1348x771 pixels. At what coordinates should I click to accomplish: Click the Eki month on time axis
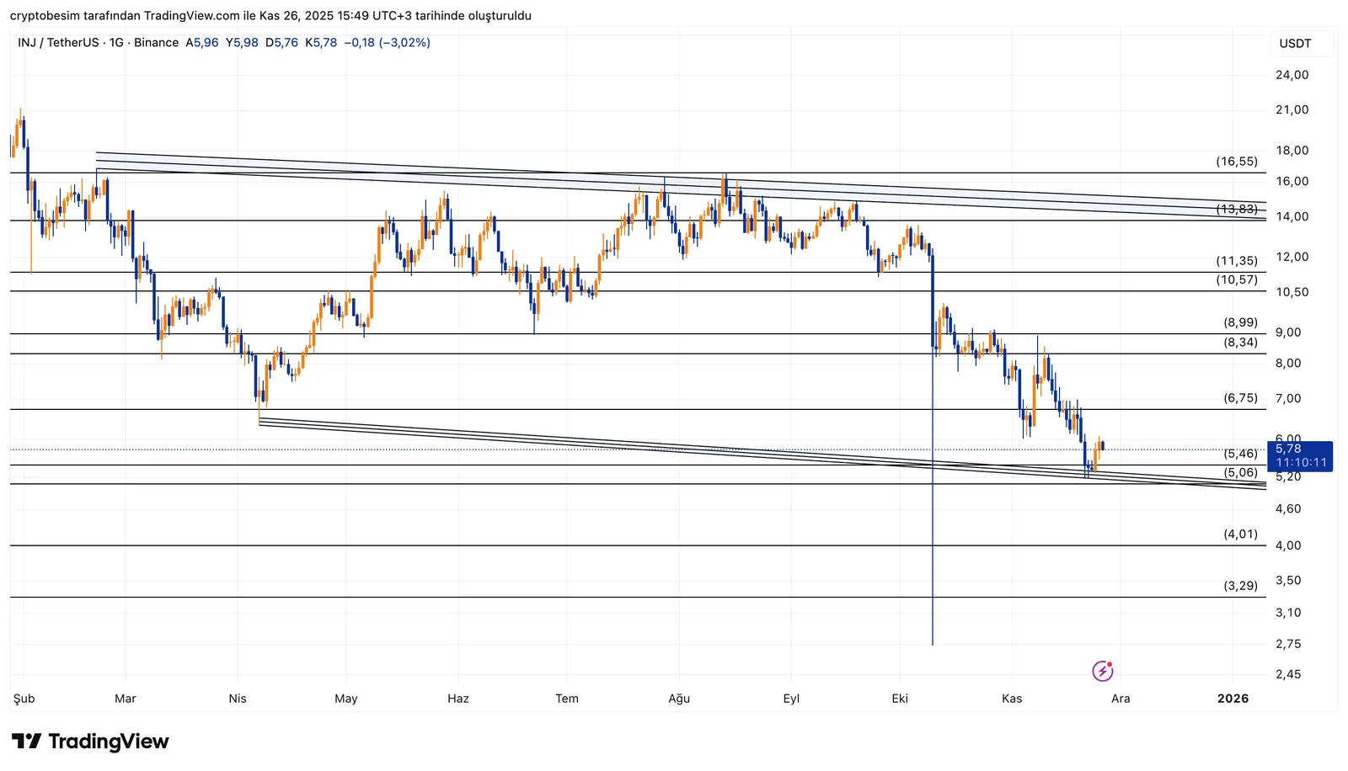pos(900,699)
